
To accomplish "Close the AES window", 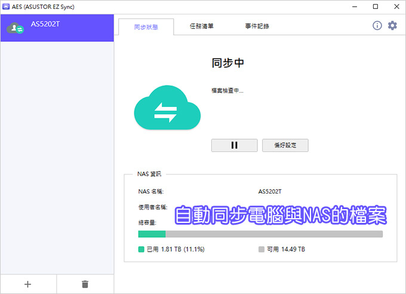I will click(396, 7).
